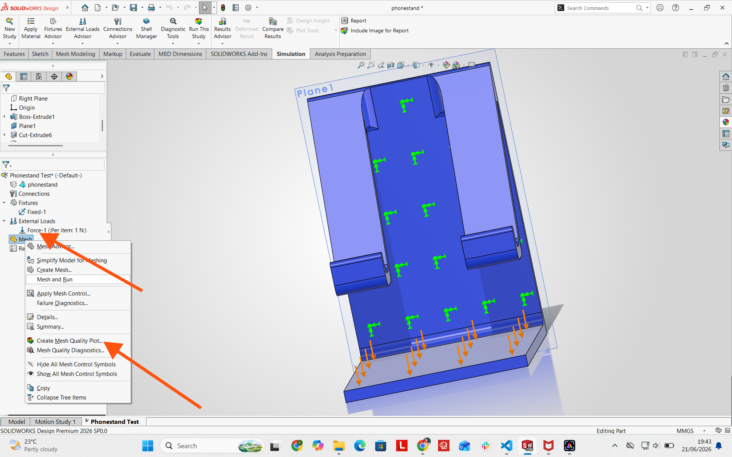Choose Show All Mesh Control Symbols
This screenshot has width=732, height=457.
tap(78, 374)
